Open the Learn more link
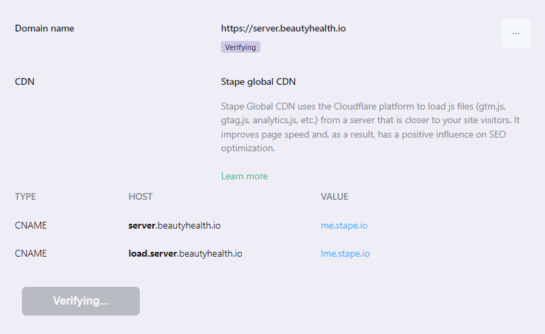The width and height of the screenshot is (545, 334). click(x=244, y=176)
